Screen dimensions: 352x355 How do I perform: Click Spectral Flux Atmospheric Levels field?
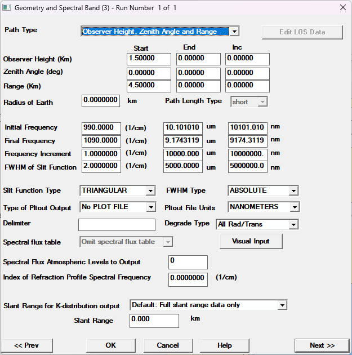point(188,262)
